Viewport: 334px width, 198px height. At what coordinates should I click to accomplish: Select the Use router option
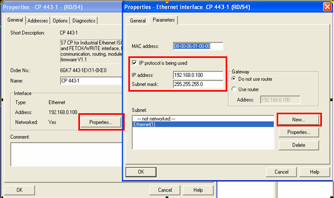234,89
